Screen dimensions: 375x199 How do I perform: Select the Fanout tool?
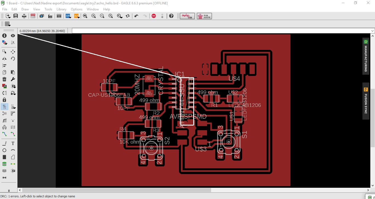coord(13,127)
